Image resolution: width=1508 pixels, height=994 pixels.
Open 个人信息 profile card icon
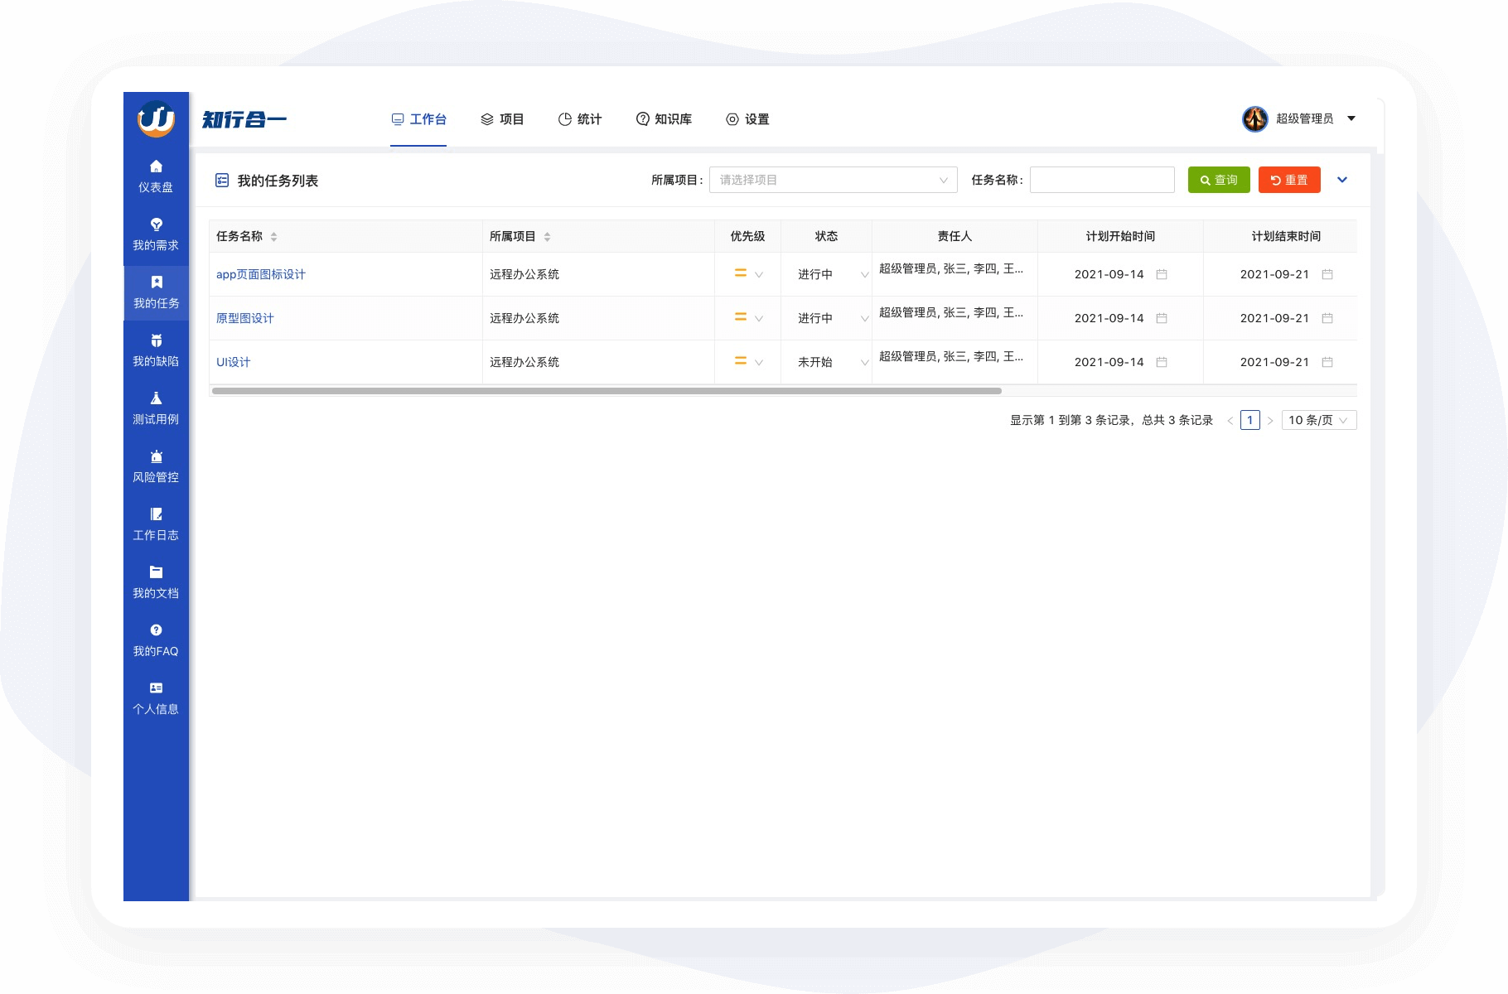click(156, 688)
